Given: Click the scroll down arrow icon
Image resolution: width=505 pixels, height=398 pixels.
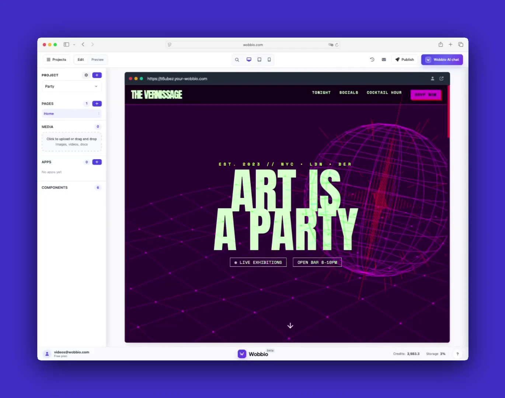Looking at the screenshot, I should click(x=290, y=326).
